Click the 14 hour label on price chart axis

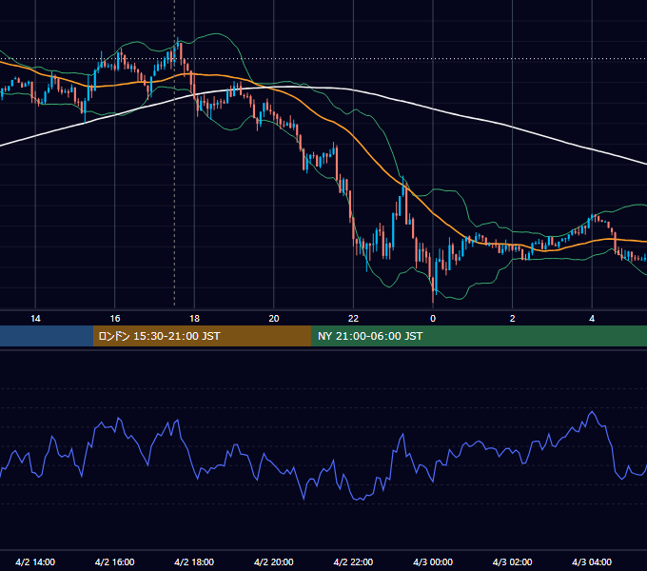click(x=35, y=319)
